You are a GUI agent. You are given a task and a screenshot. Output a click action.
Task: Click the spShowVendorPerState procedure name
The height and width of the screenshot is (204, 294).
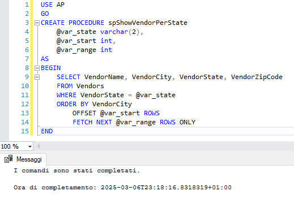tap(148, 23)
